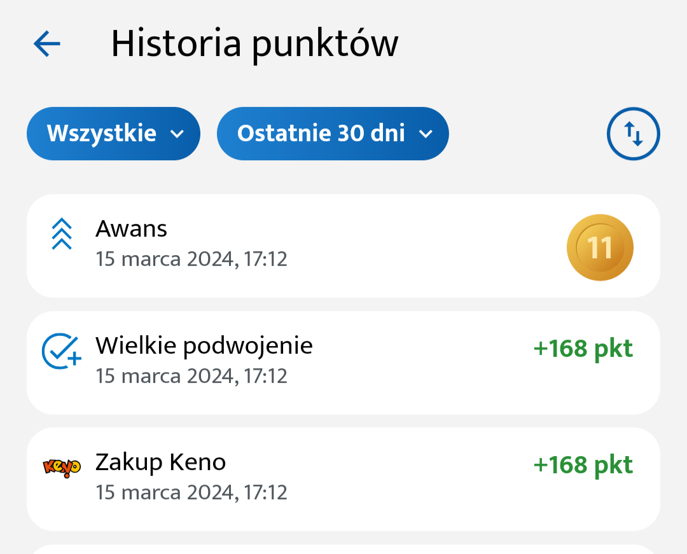The height and width of the screenshot is (554, 687).
Task: Open the Zakup Keno entry
Action: tap(343, 479)
